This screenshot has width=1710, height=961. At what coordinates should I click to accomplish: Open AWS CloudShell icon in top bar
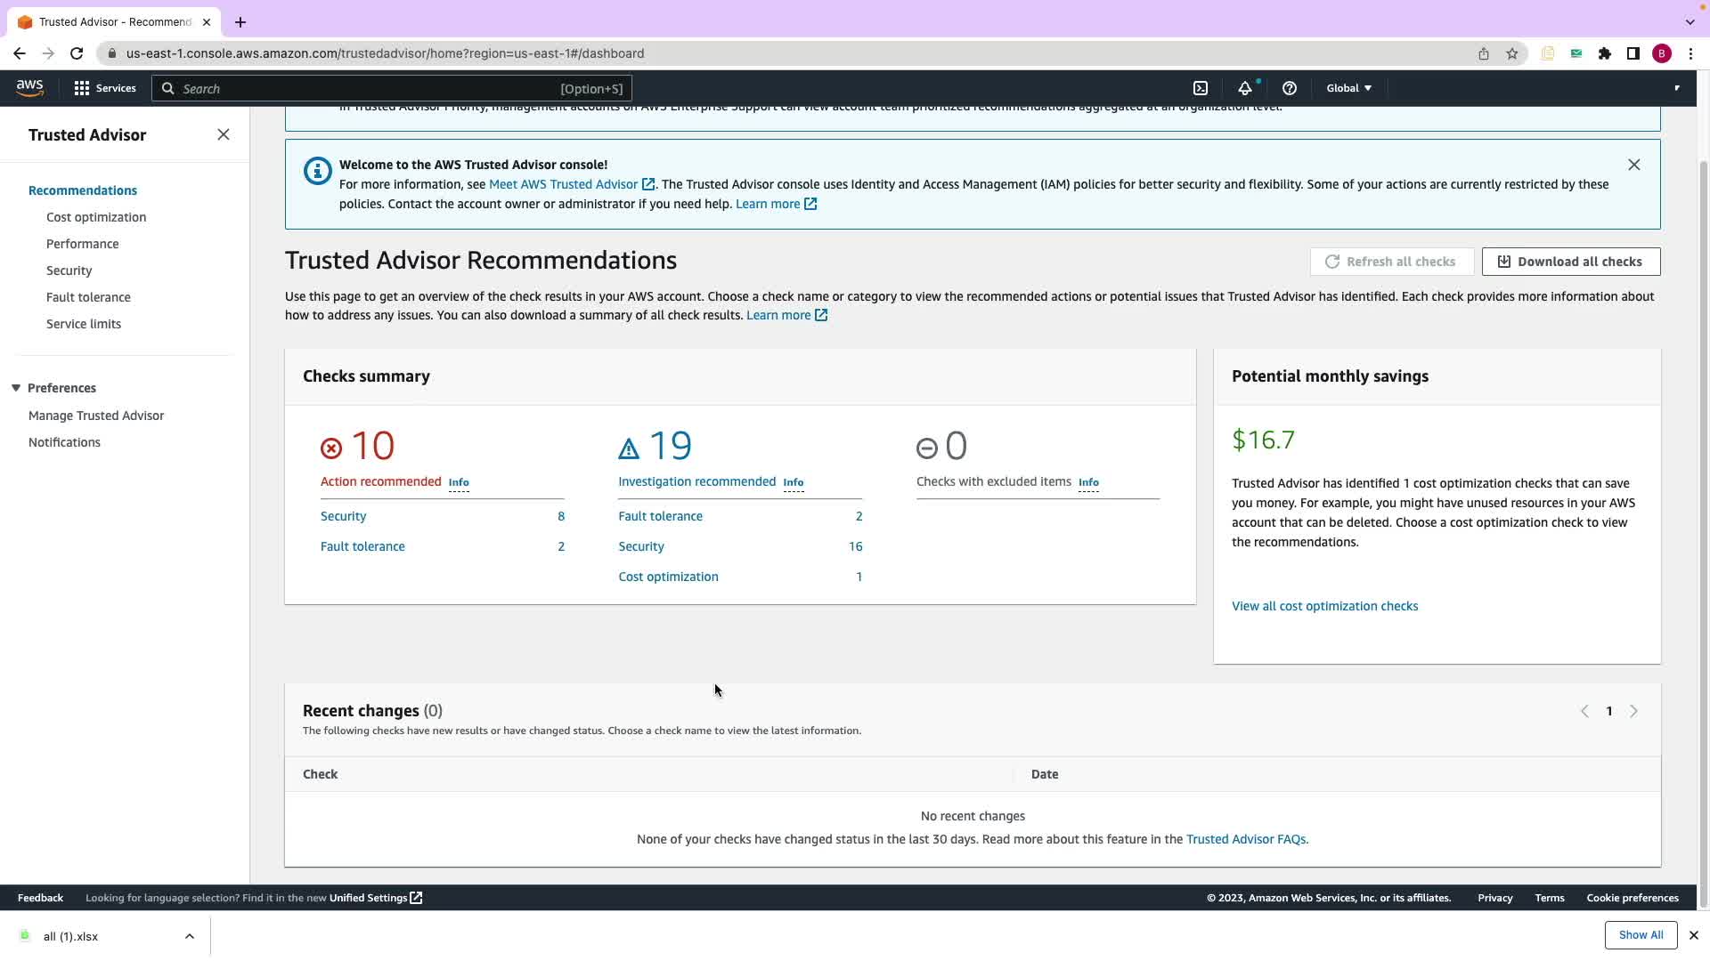pyautogui.click(x=1201, y=88)
